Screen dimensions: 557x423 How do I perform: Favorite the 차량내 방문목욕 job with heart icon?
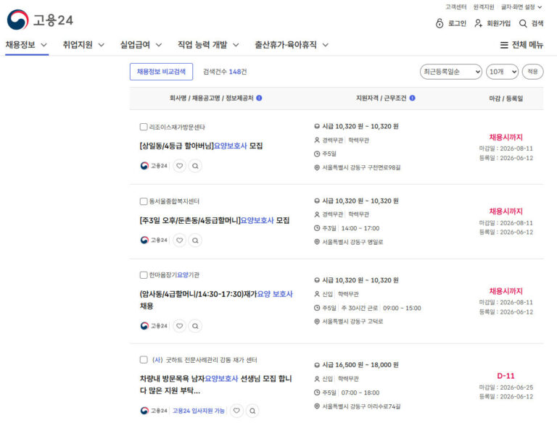[236, 411]
